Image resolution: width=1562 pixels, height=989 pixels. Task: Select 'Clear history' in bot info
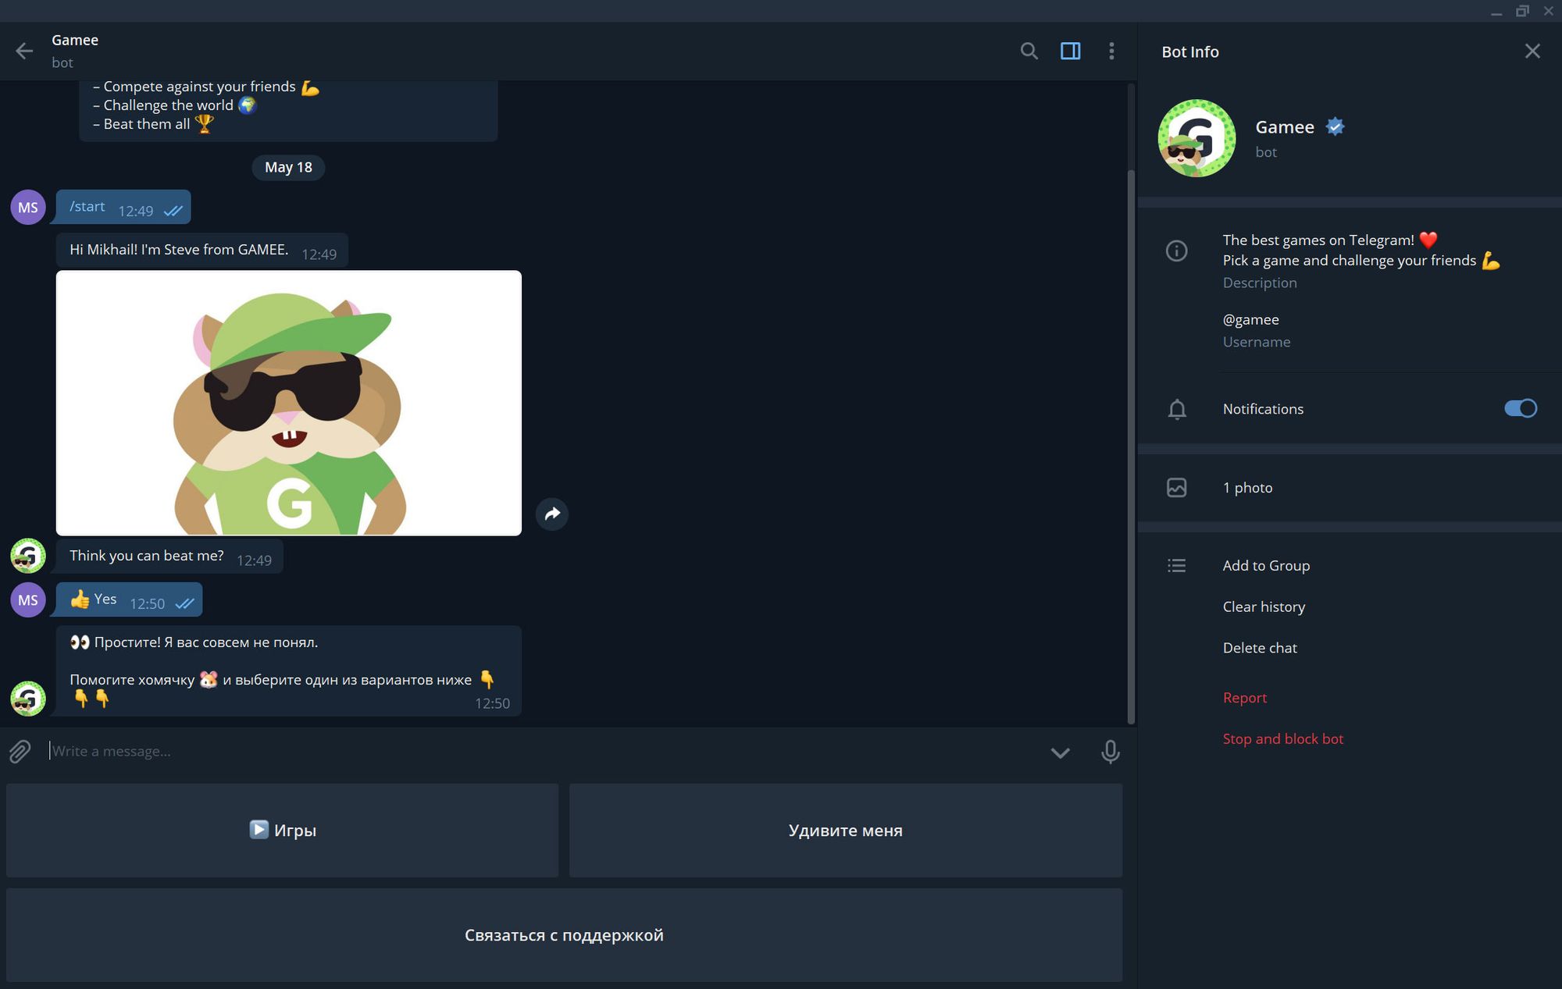tap(1264, 606)
